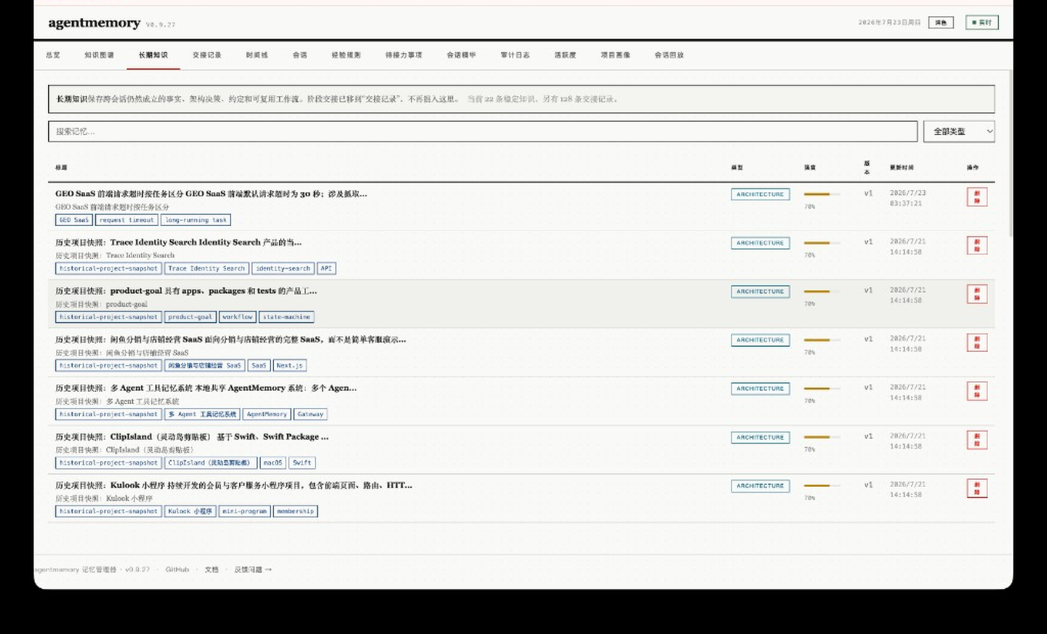
Task: Click the ARCHITECTURE badge on the GEO SaaS row
Action: click(760, 194)
